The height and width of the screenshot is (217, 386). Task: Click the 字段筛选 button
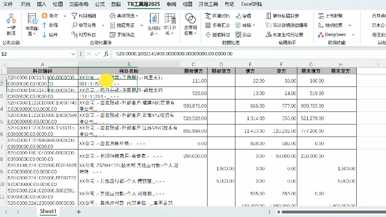click(122, 35)
